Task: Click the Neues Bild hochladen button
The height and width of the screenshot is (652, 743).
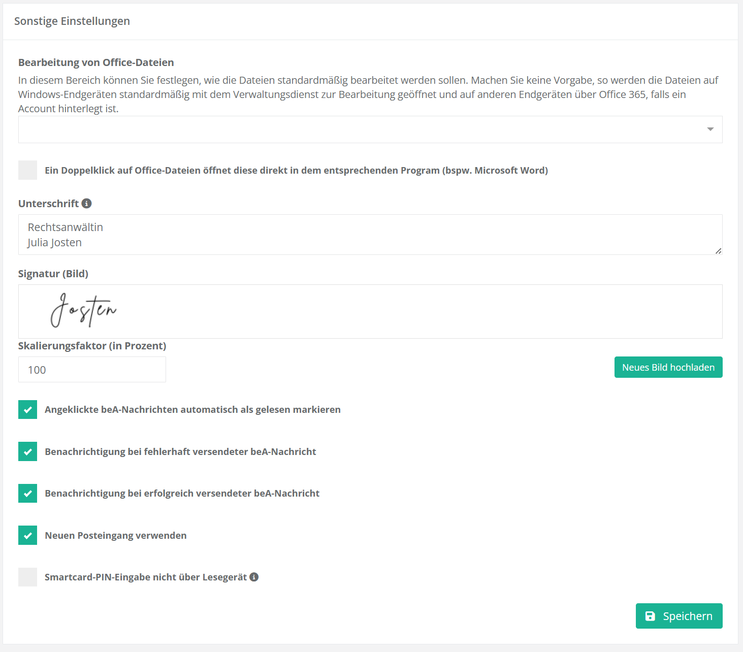Action: [668, 367]
